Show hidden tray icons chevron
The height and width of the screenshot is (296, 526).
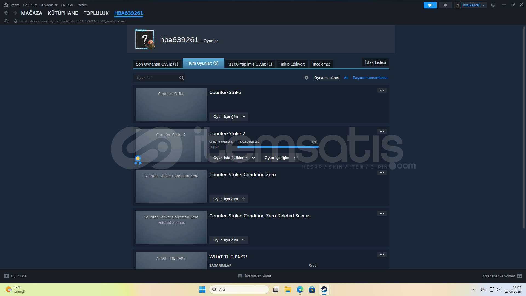click(474, 289)
